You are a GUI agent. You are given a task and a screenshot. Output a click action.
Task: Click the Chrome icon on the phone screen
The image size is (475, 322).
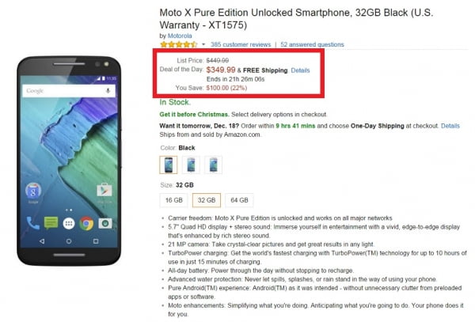coord(86,224)
